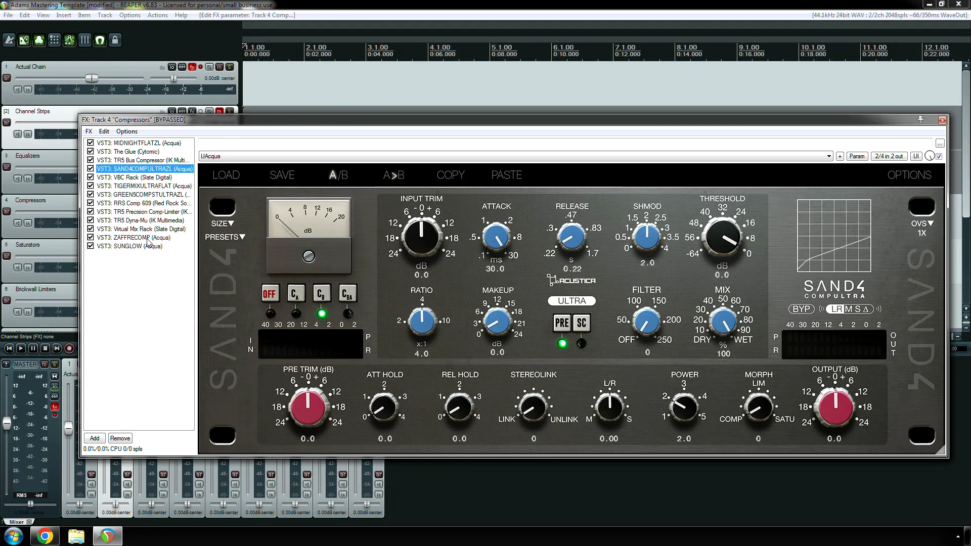The height and width of the screenshot is (546, 971).
Task: Click LOAD in SAND4 plugin header
Action: coord(226,175)
